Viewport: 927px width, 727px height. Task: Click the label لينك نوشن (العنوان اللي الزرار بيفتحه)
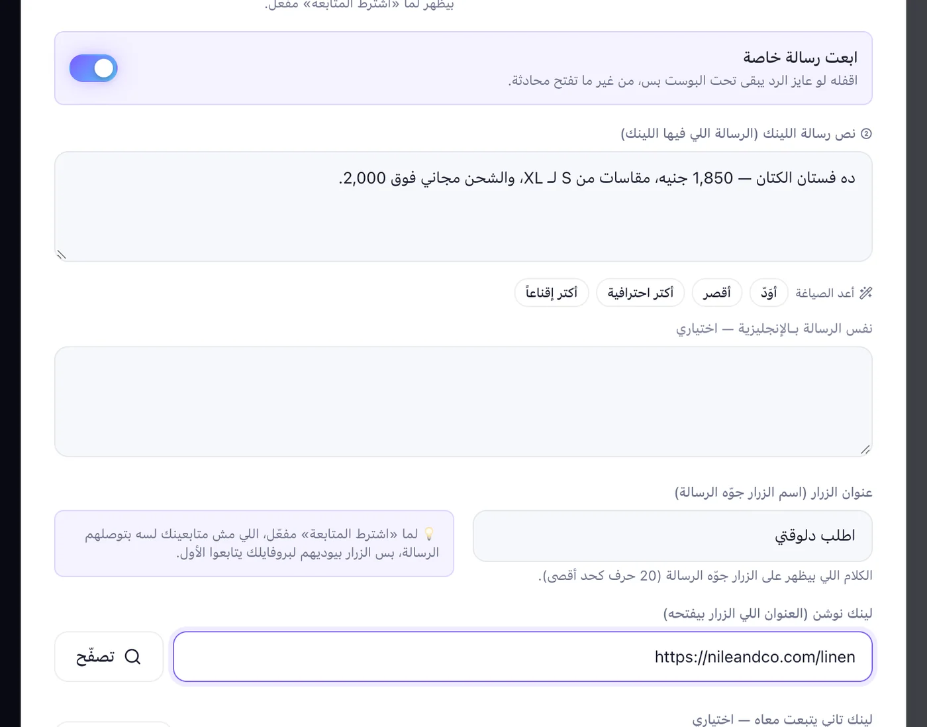768,614
